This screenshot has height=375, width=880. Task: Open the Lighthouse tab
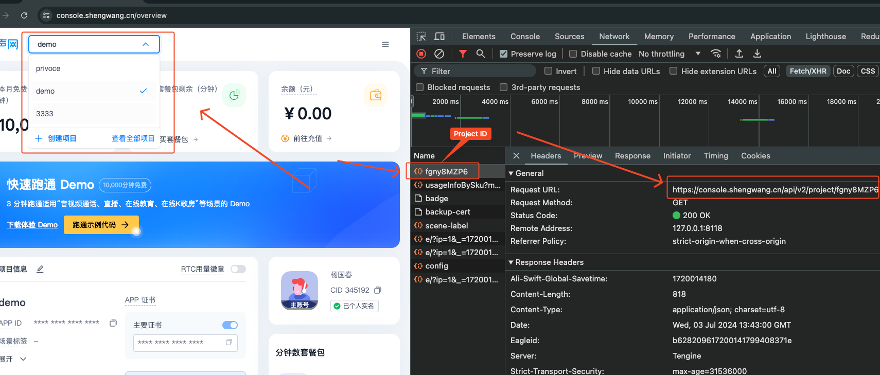pos(825,37)
